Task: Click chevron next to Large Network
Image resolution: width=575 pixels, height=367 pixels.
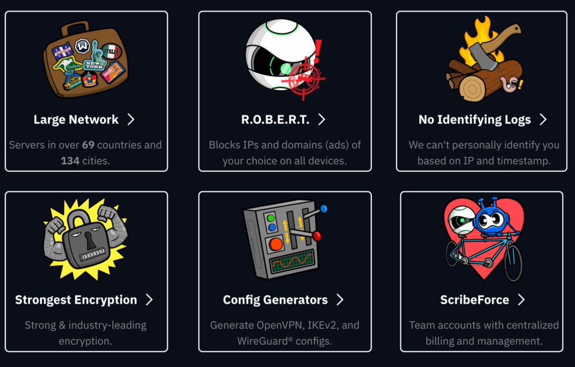Action: 131,120
